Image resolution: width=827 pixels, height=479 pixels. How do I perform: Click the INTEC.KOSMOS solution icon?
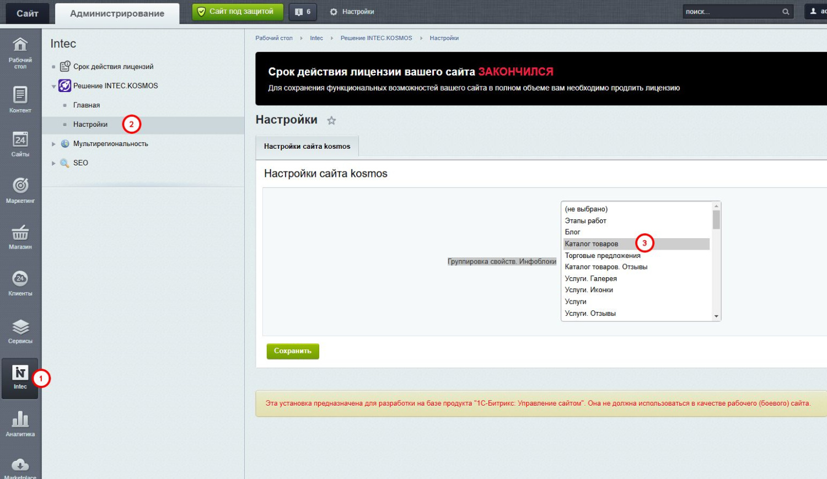click(65, 85)
